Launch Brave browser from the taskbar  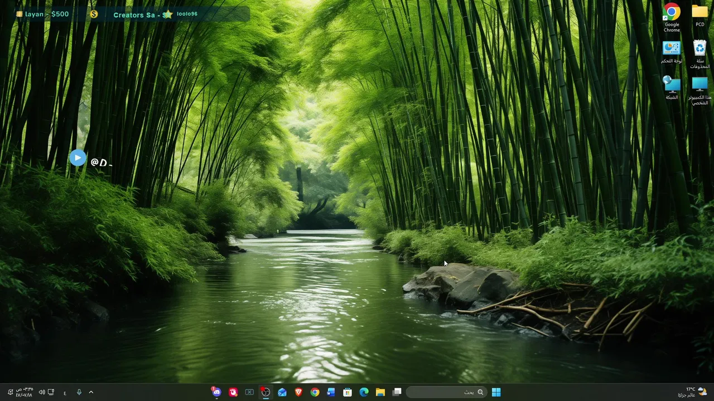298,392
